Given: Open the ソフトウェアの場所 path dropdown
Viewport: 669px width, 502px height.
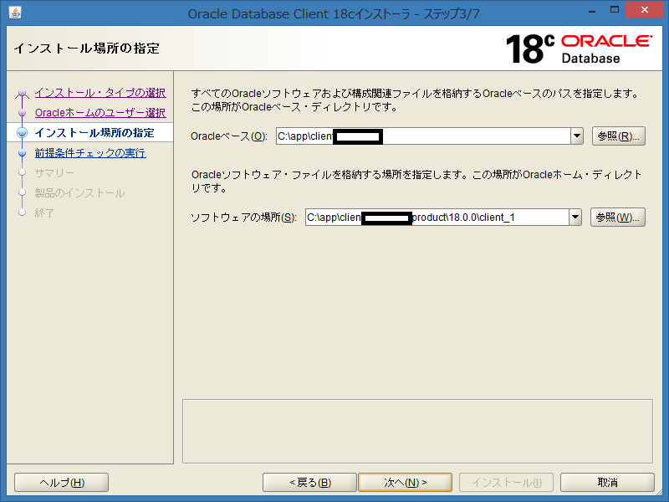Looking at the screenshot, I should 575,217.
